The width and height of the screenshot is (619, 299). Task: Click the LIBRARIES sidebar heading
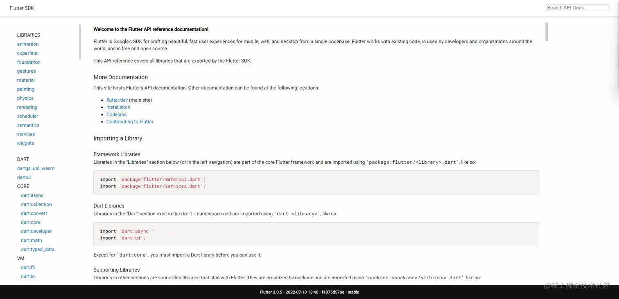click(x=29, y=35)
